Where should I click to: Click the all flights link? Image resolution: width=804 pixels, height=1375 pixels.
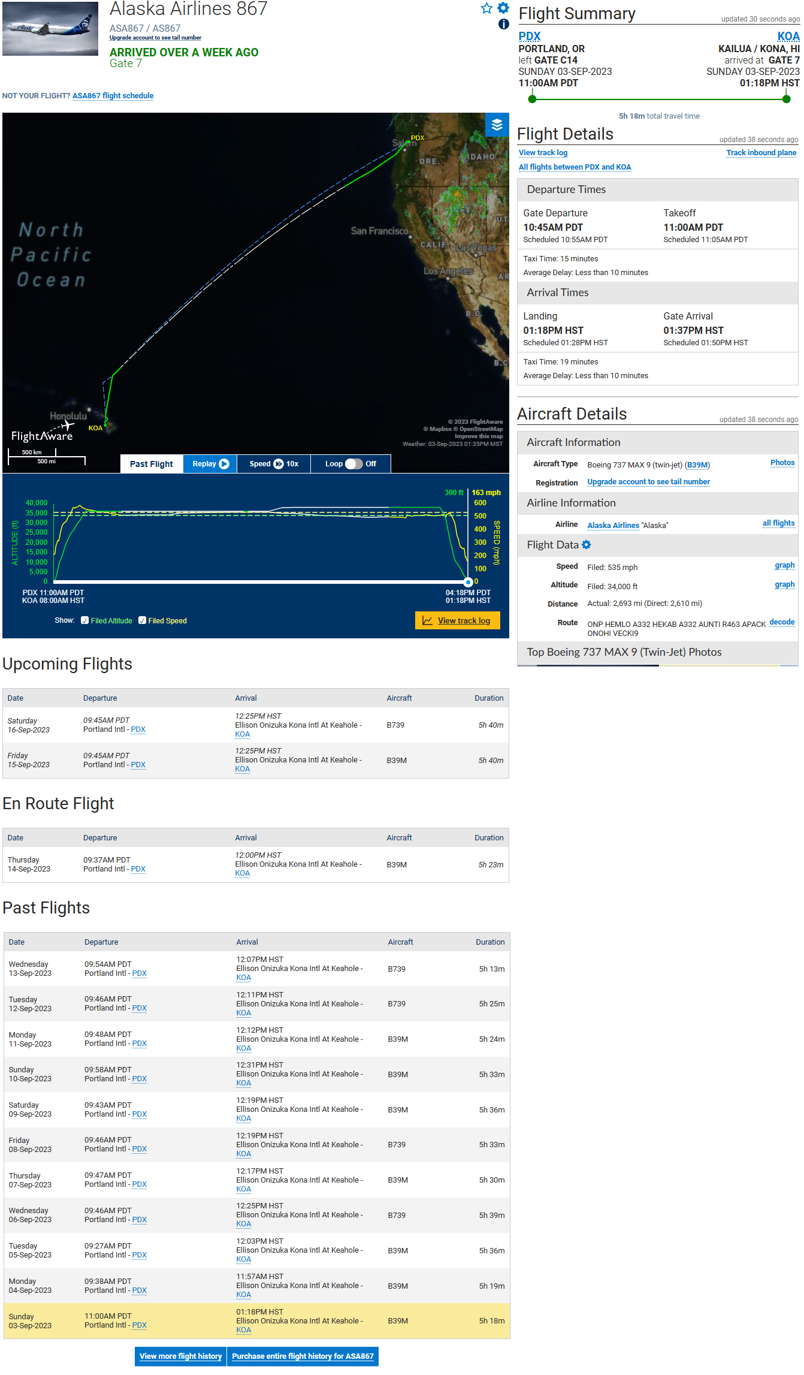(778, 523)
